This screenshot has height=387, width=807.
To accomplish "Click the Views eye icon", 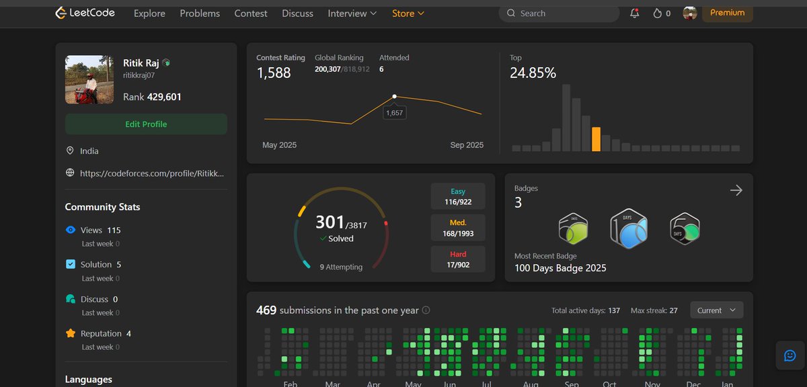I will pyautogui.click(x=71, y=230).
